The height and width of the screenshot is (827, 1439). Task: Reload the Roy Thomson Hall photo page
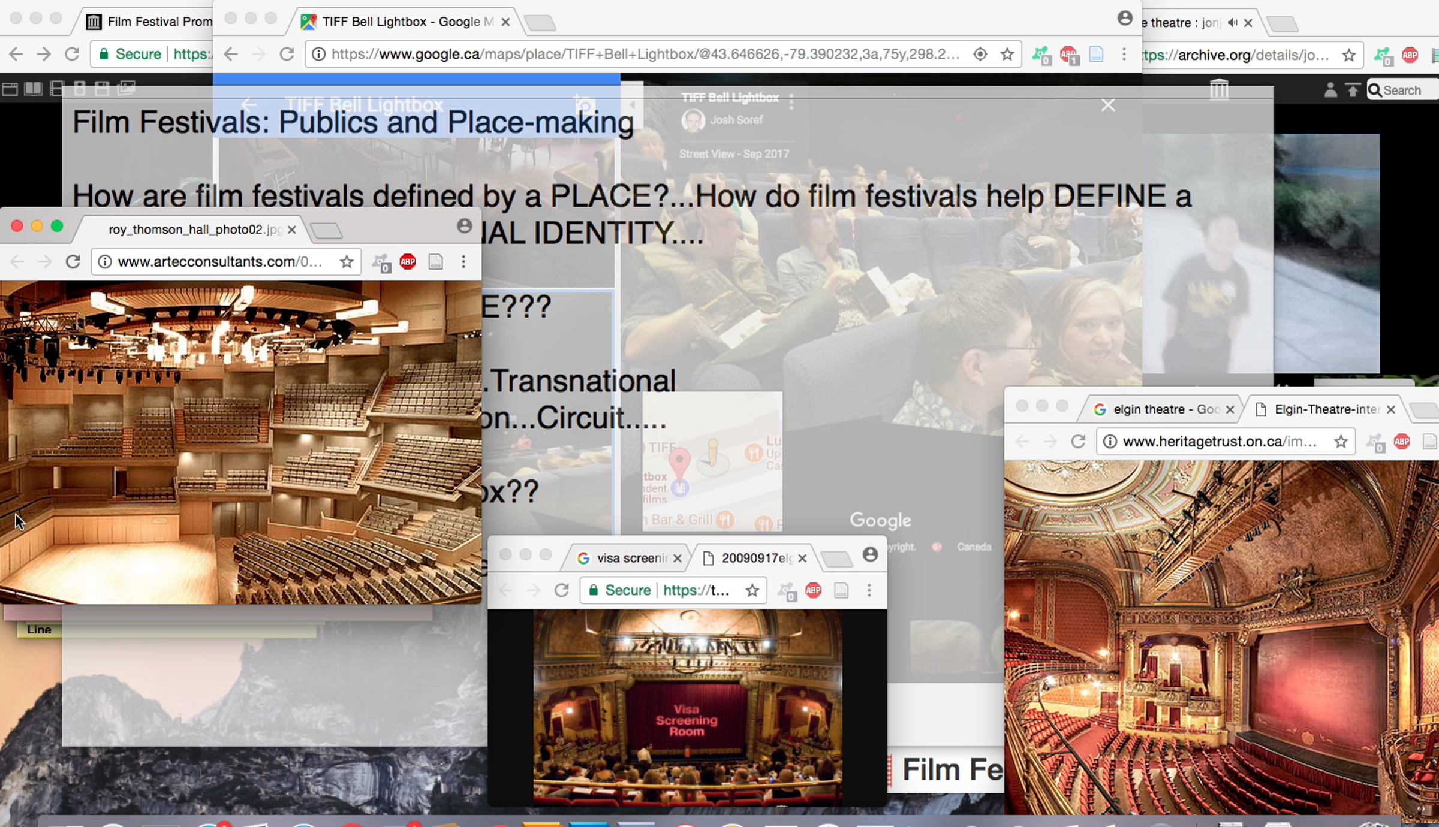[73, 262]
